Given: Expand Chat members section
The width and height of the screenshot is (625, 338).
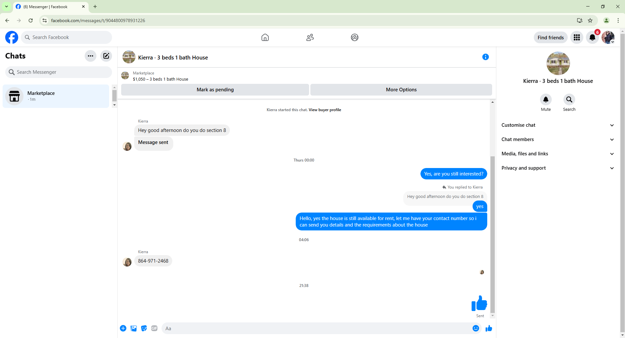Looking at the screenshot, I should point(558,139).
